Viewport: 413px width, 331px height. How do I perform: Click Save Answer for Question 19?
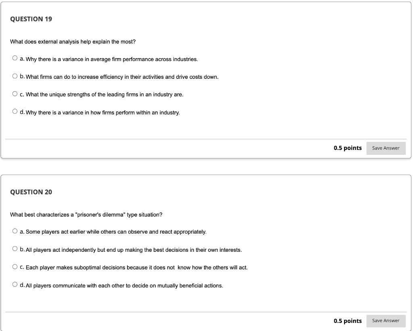click(386, 148)
